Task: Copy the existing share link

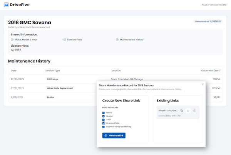Action: point(182,111)
